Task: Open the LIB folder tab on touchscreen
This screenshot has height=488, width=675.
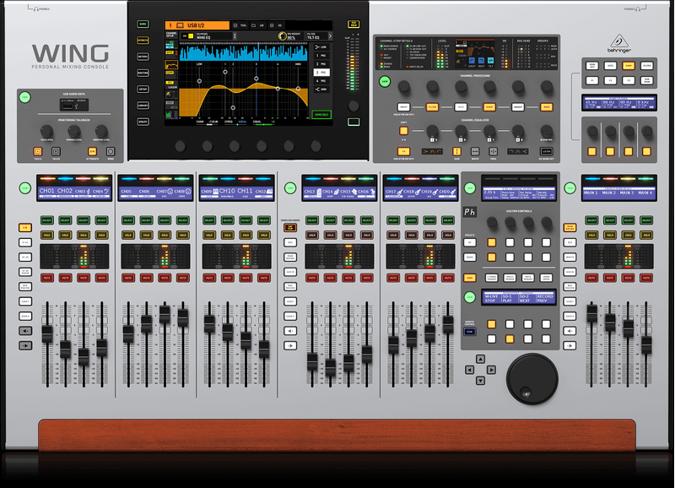Action: pyautogui.click(x=258, y=25)
